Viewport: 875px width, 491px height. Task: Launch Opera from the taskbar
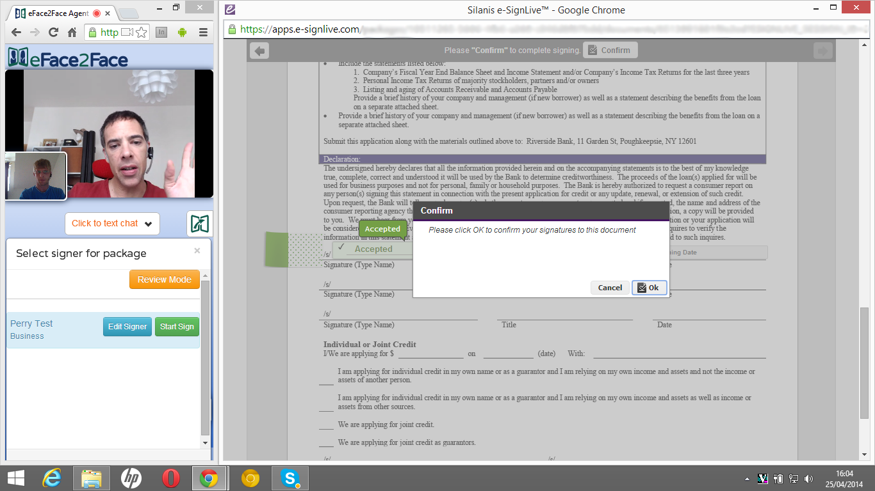click(170, 478)
